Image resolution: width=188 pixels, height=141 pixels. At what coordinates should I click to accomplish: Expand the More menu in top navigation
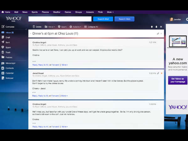[110, 12]
